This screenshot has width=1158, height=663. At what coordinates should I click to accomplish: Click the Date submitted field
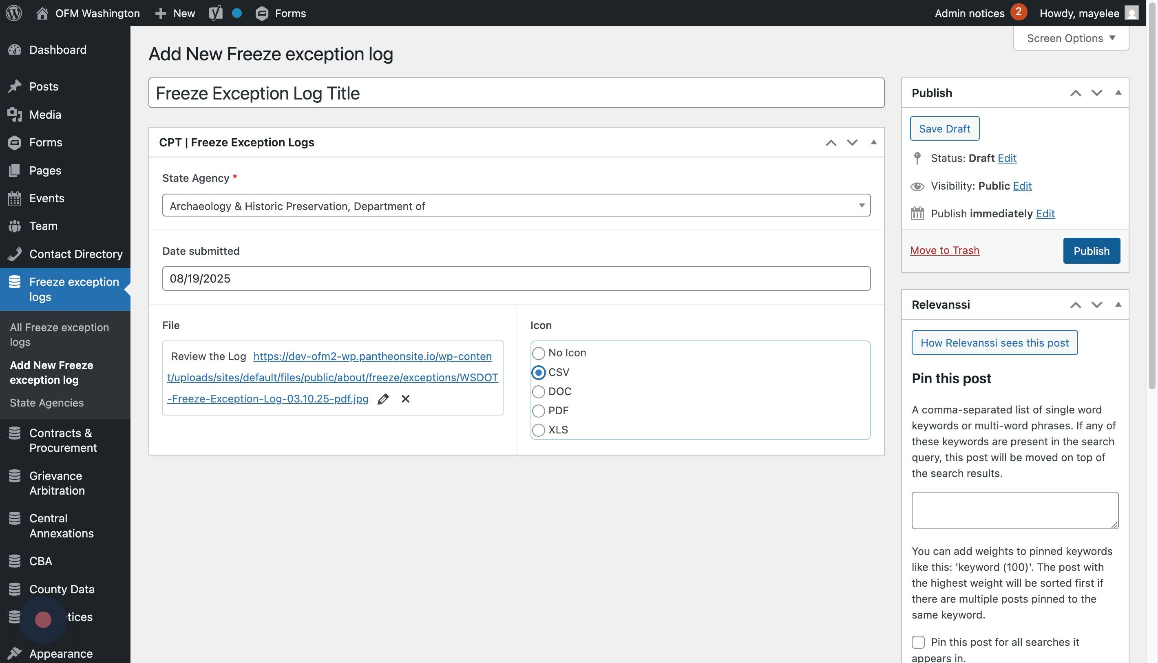click(516, 278)
